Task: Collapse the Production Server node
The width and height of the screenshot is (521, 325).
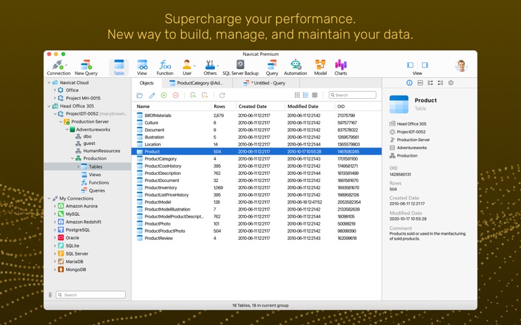Action: [x=61, y=122]
